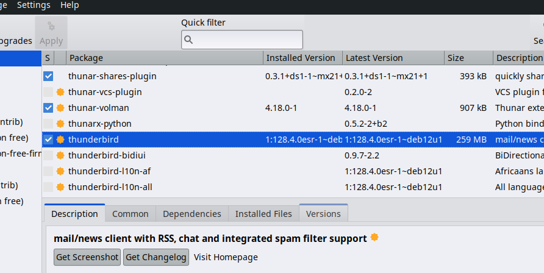This screenshot has height=273, width=544.
Task: Click latest version 0.2.0-2
Action: (x=358, y=92)
